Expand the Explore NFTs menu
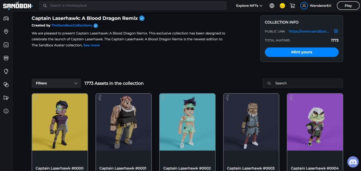This screenshot has width=361, height=171. click(x=249, y=6)
